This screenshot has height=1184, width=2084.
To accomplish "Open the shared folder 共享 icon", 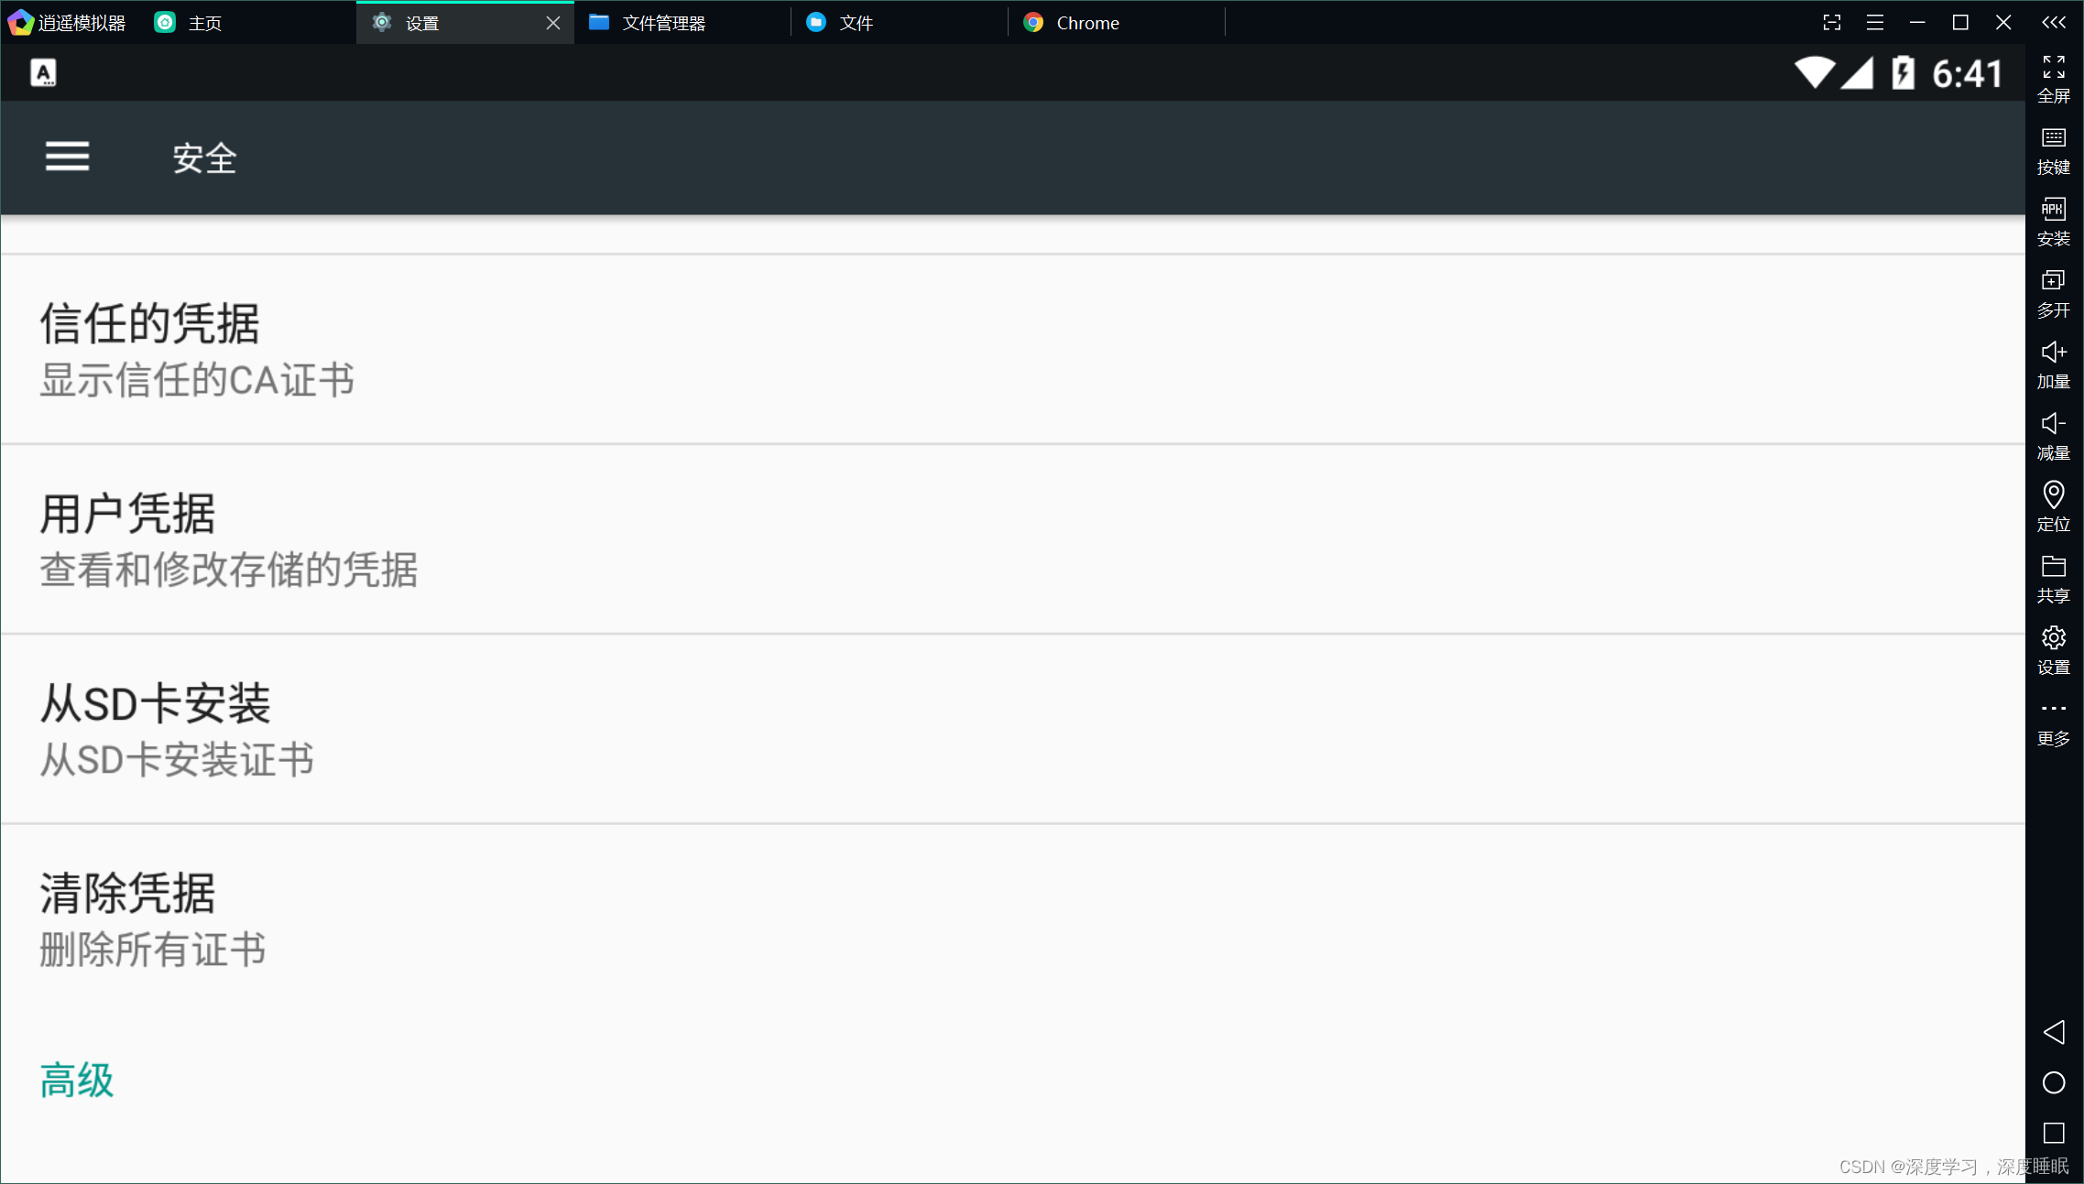I will click(x=2053, y=578).
